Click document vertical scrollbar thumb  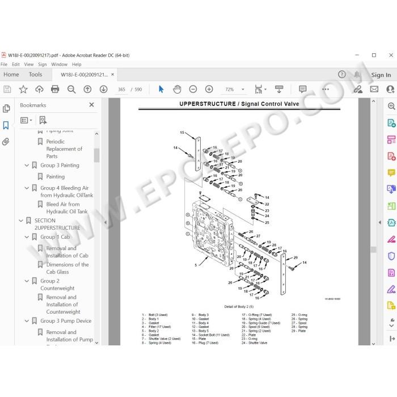[373, 250]
